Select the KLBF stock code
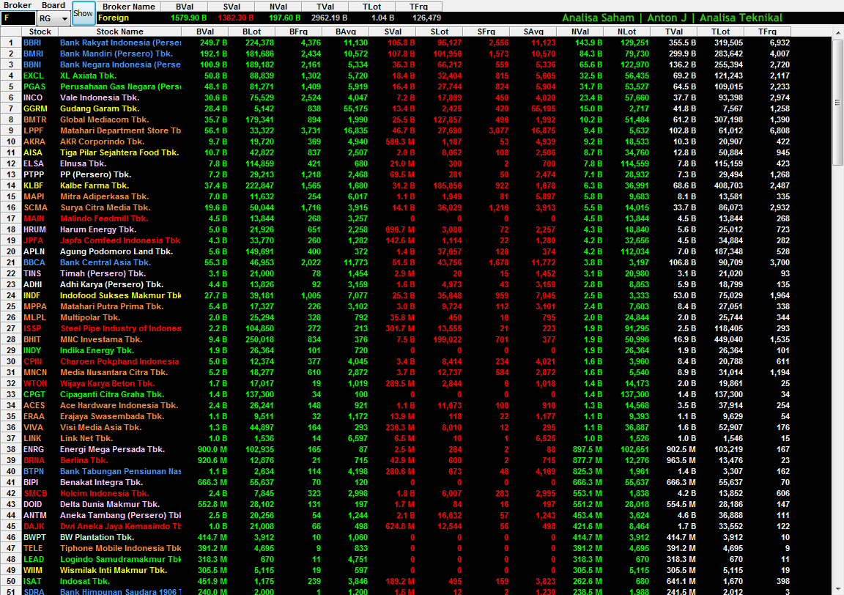The image size is (844, 595). [x=34, y=186]
